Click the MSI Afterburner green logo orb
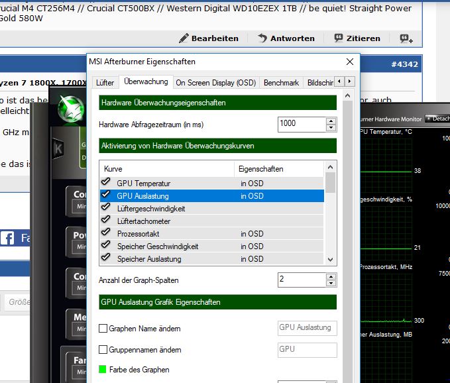 click(71, 109)
